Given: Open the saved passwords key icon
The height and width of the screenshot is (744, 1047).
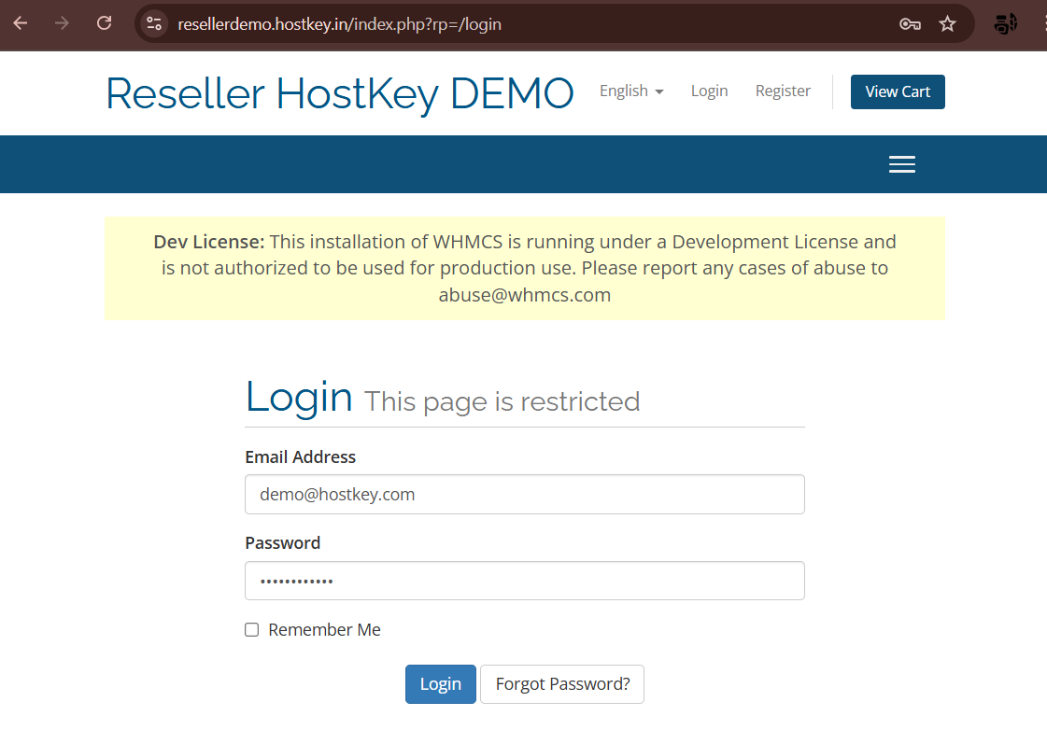Looking at the screenshot, I should (x=910, y=24).
